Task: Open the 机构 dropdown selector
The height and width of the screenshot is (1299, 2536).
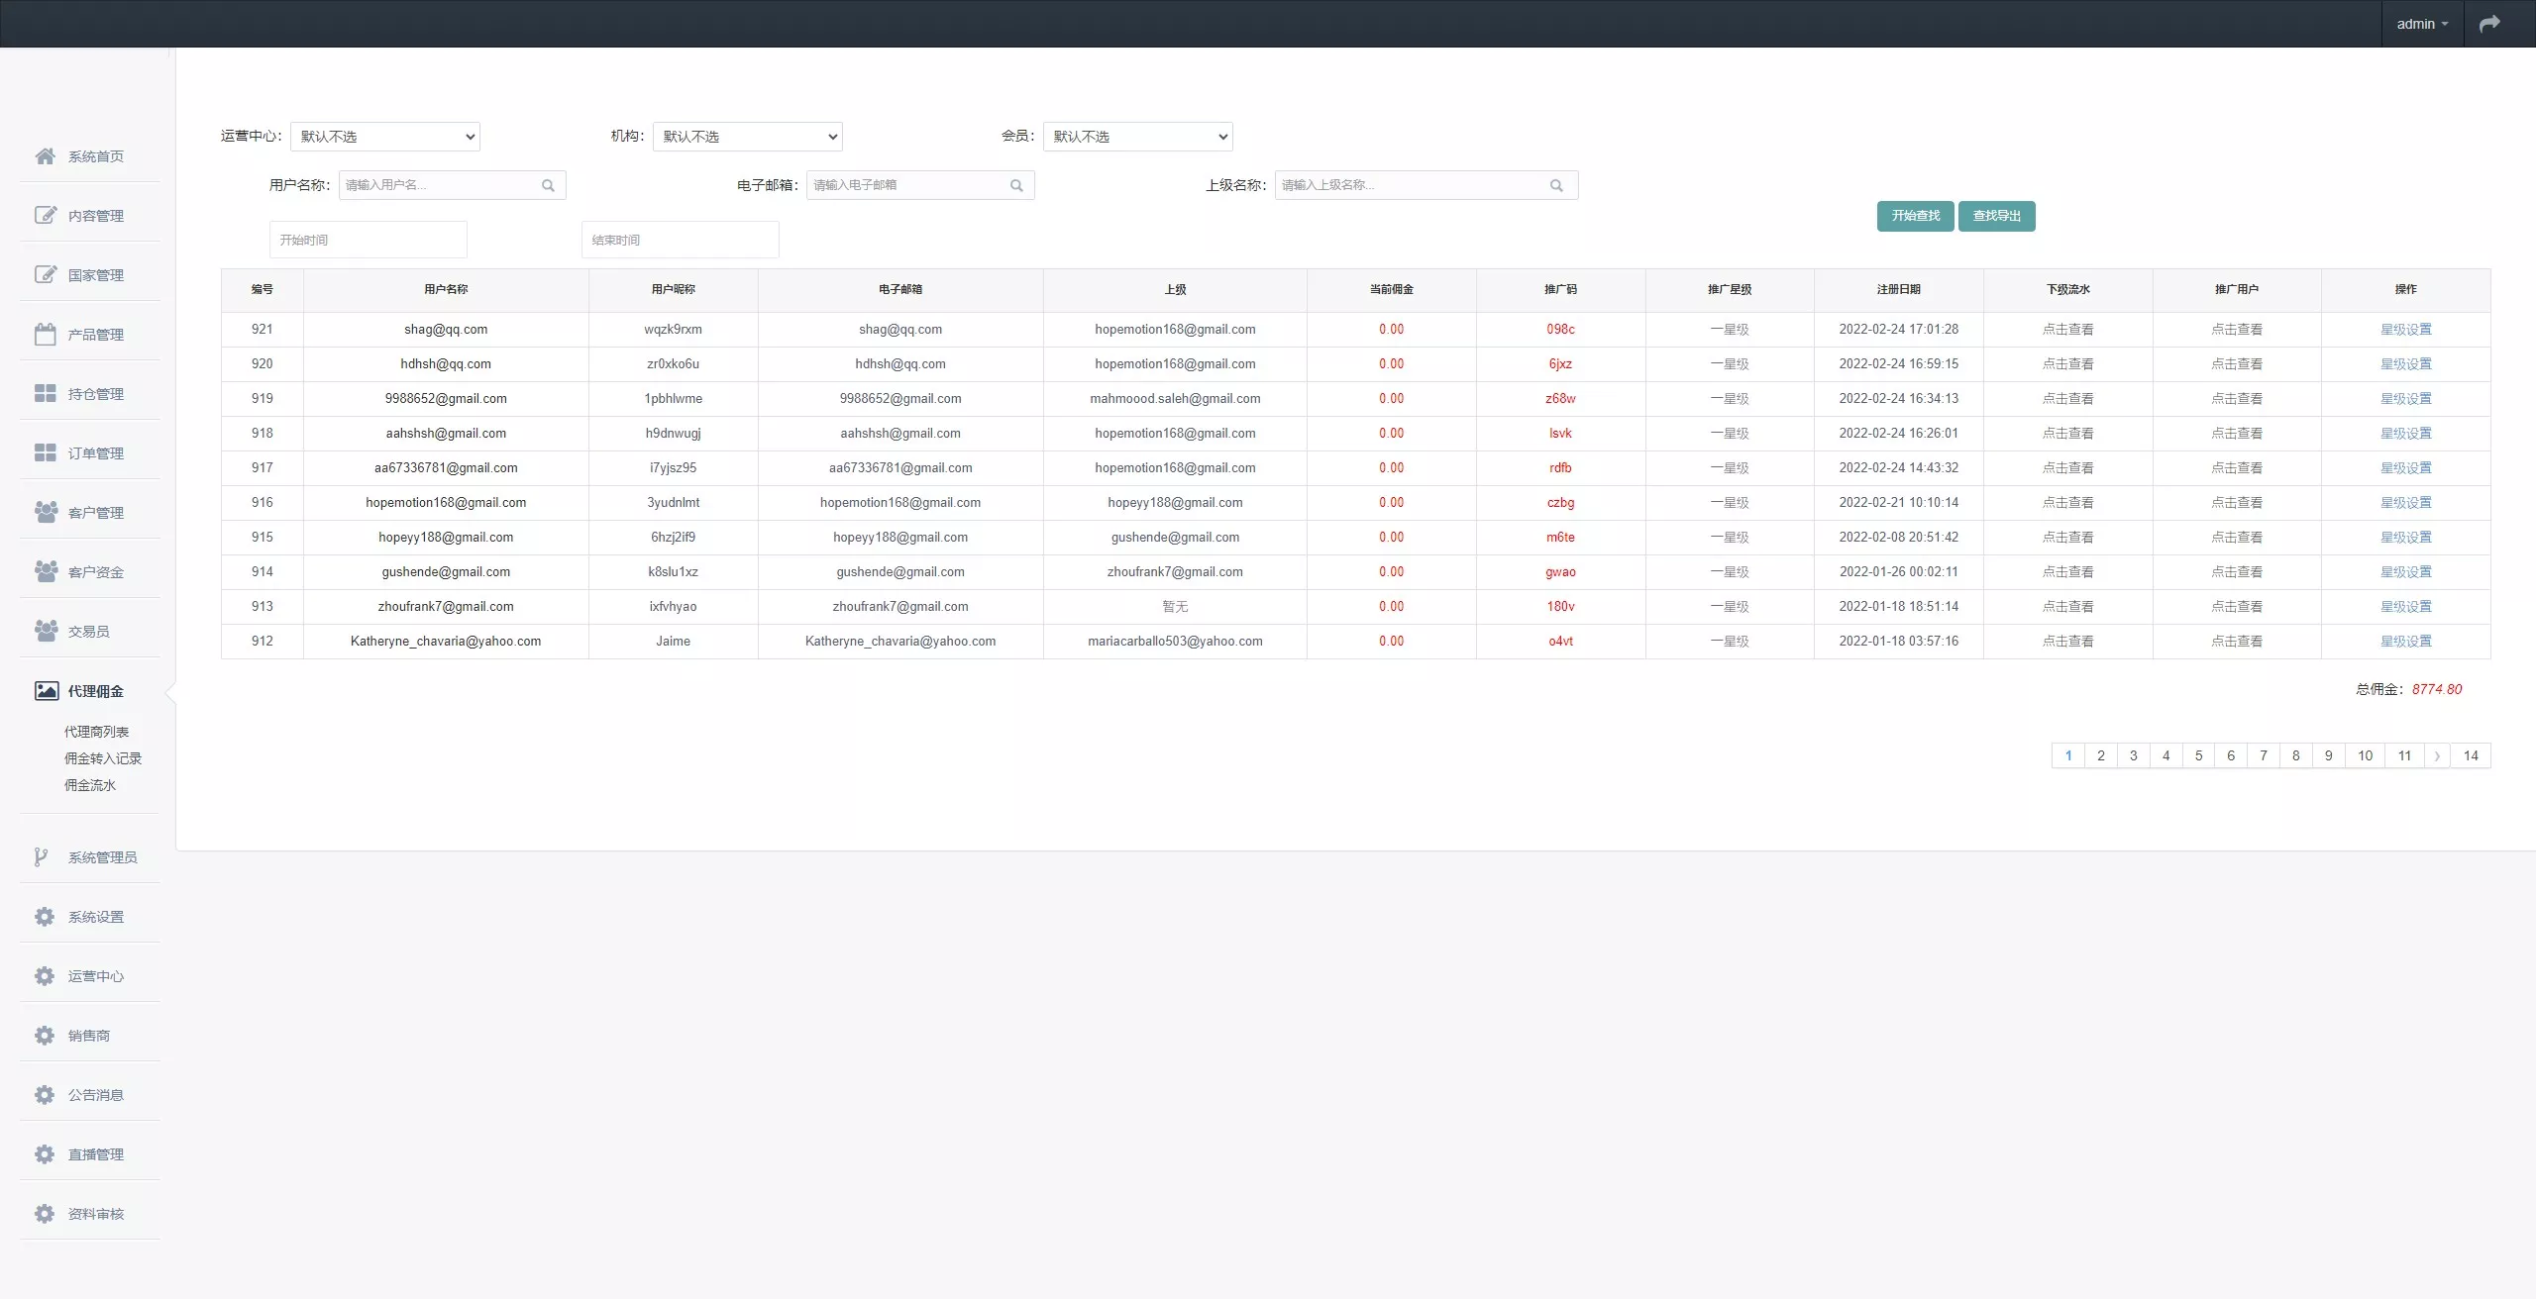Action: pyautogui.click(x=747, y=137)
